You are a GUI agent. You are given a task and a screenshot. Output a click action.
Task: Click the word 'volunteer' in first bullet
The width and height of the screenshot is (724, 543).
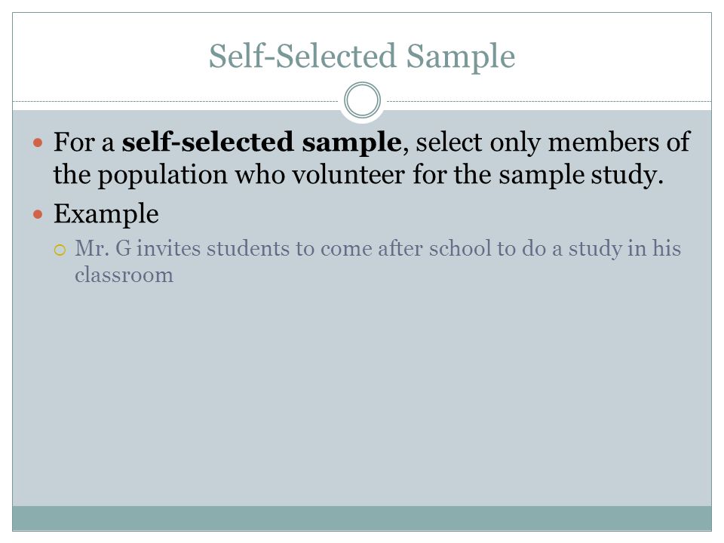click(x=348, y=175)
